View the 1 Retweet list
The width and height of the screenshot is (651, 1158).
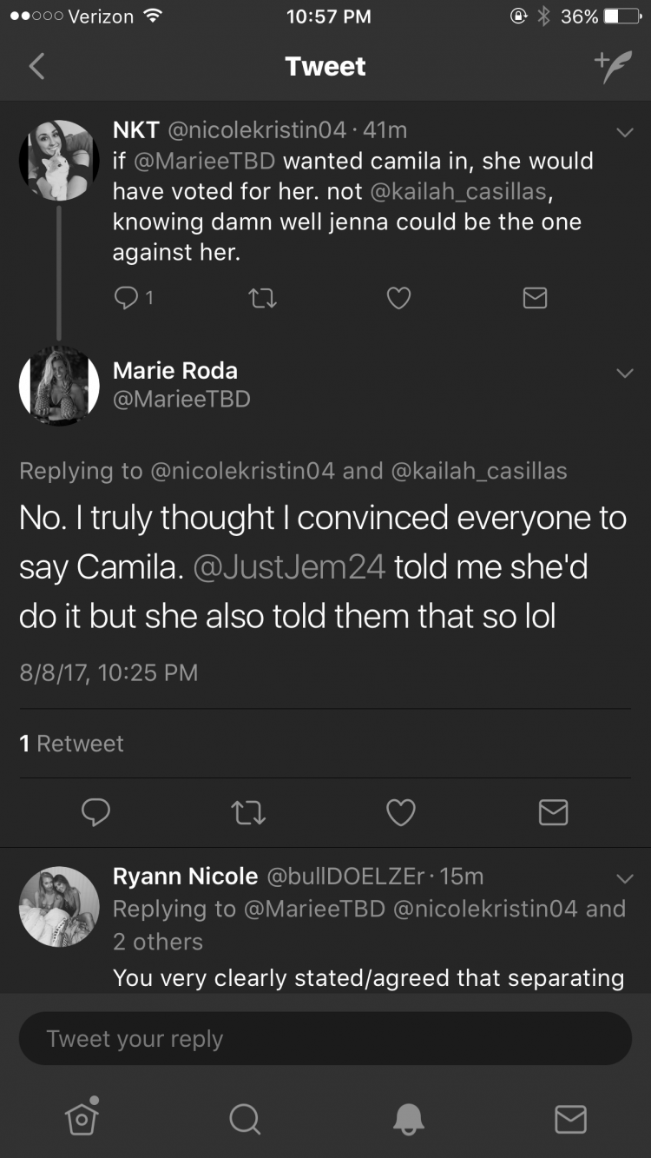pyautogui.click(x=71, y=744)
